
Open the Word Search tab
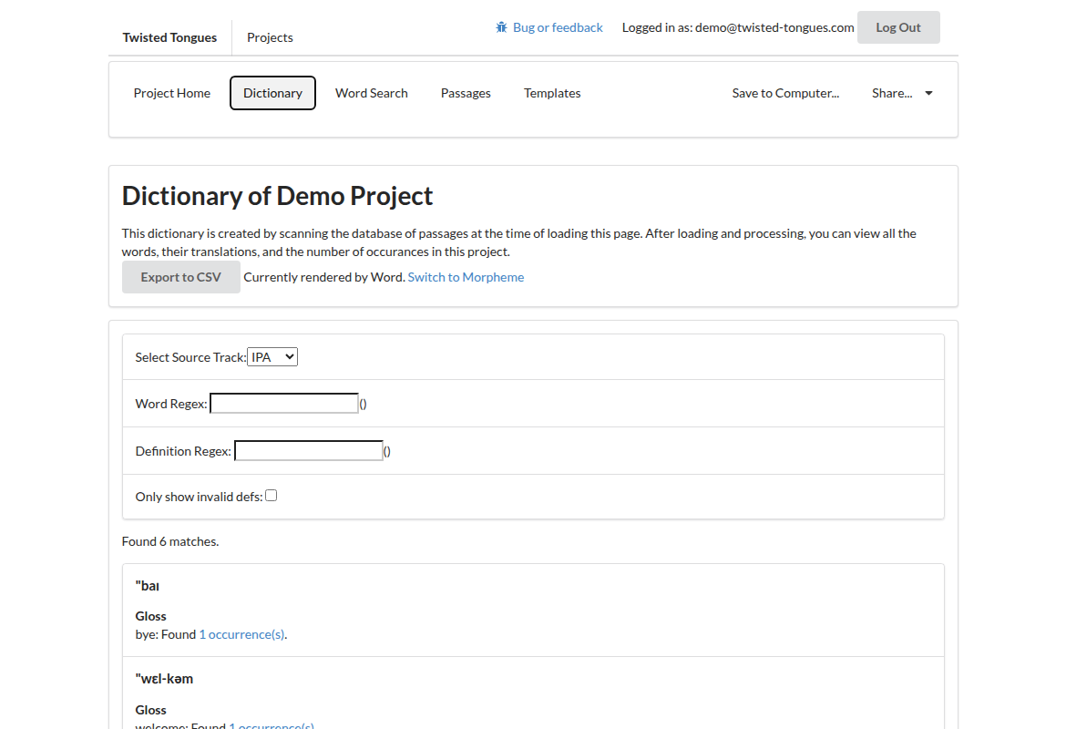click(x=371, y=93)
